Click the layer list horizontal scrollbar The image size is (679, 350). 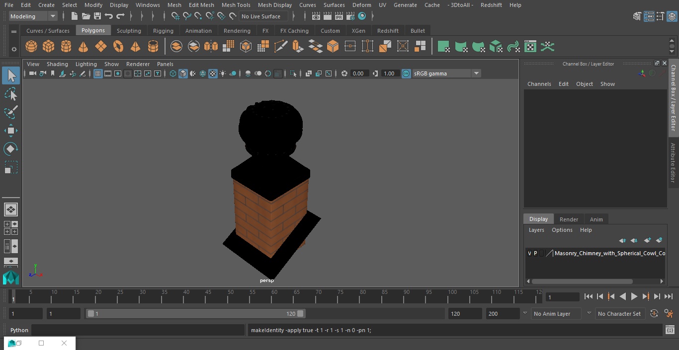click(x=583, y=281)
